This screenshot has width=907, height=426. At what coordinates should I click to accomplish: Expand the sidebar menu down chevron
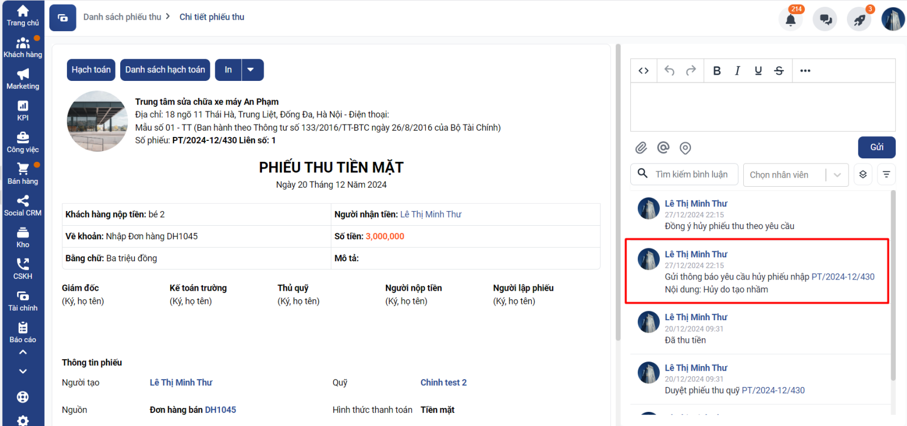click(23, 372)
